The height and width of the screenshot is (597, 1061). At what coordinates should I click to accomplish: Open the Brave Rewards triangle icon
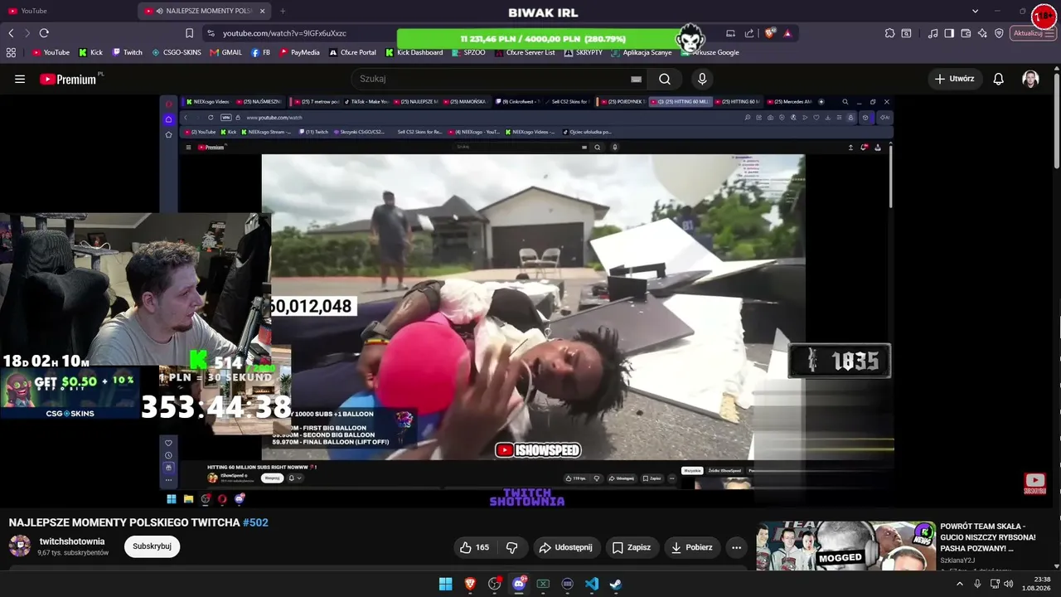point(787,33)
